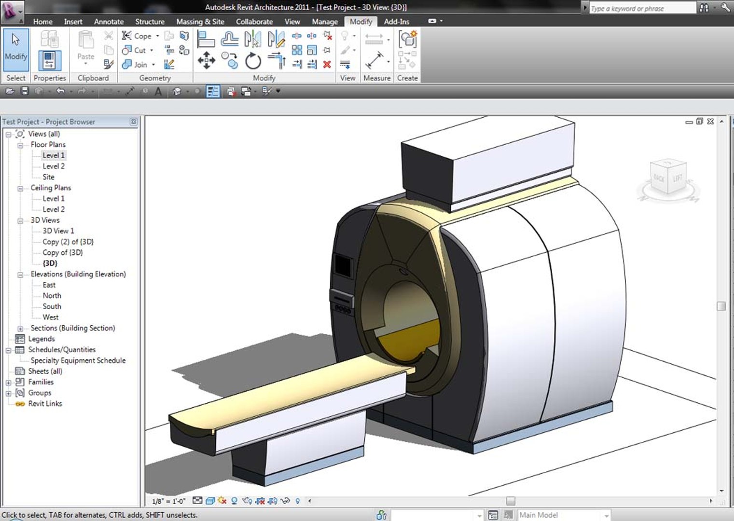Click the horizontal scrollbar thumb of 3D view
Image resolution: width=734 pixels, height=521 pixels.
point(510,501)
